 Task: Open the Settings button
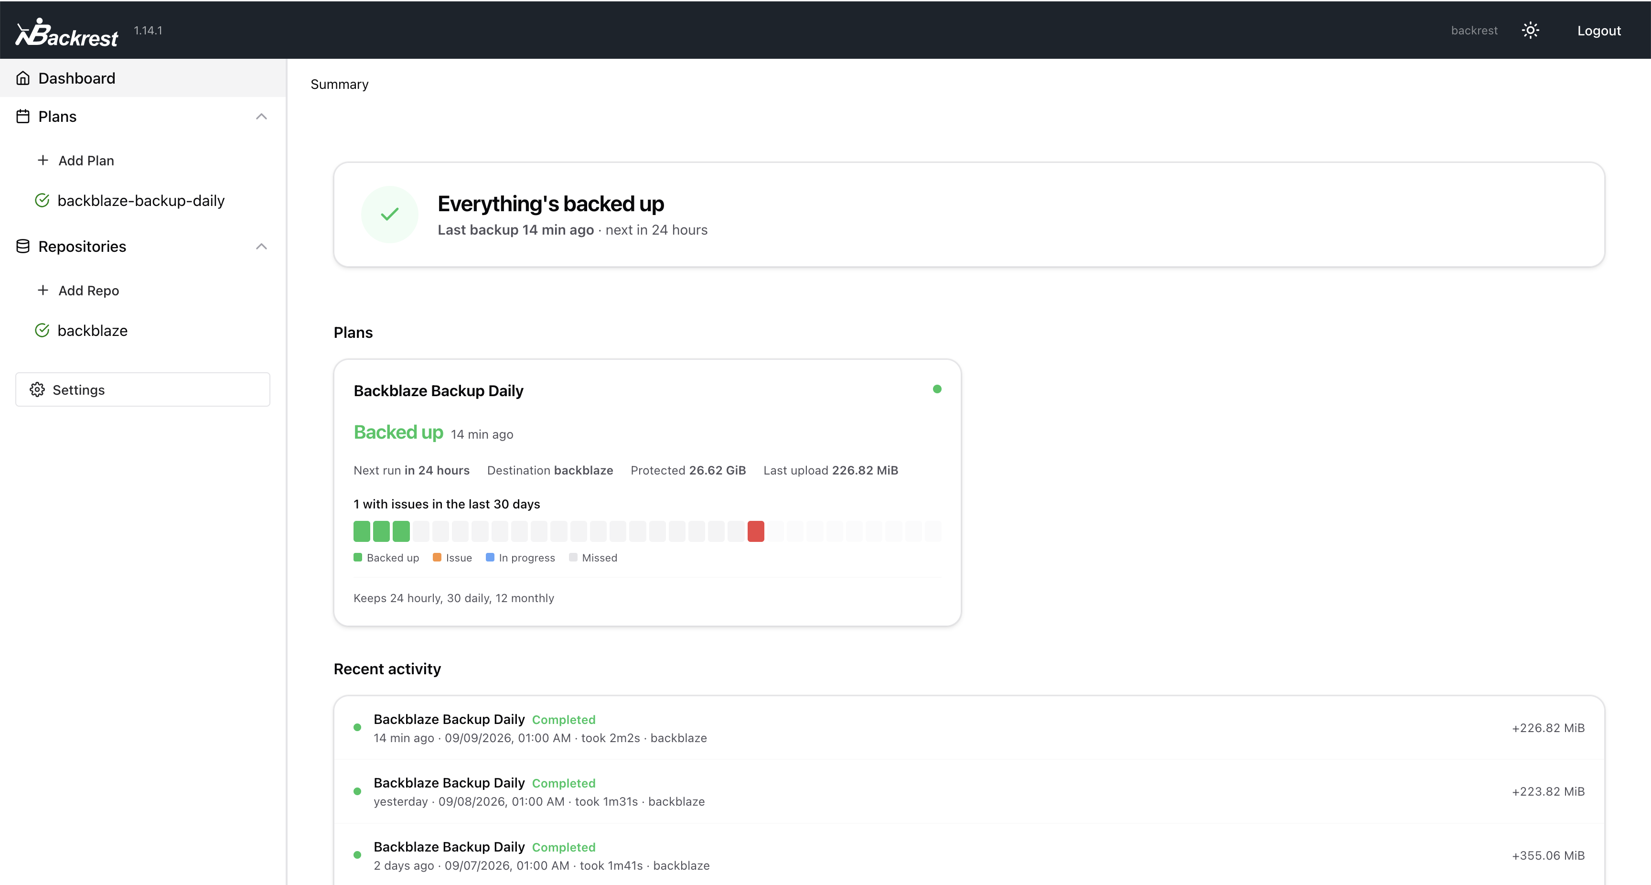coord(143,389)
